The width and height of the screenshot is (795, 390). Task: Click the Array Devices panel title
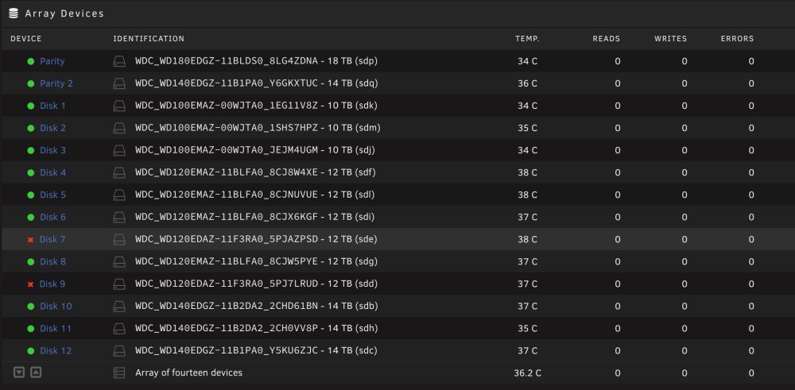[x=64, y=14]
